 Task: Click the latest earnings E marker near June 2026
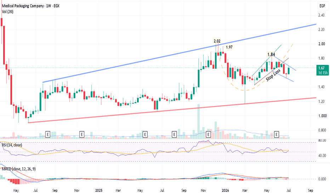coord(276,134)
